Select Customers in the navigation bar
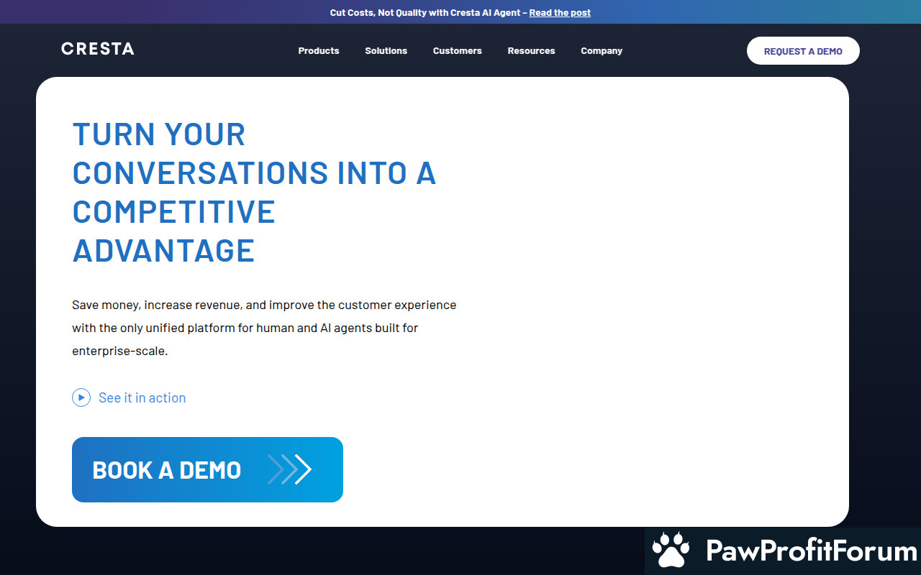The height and width of the screenshot is (575, 921). tap(457, 51)
